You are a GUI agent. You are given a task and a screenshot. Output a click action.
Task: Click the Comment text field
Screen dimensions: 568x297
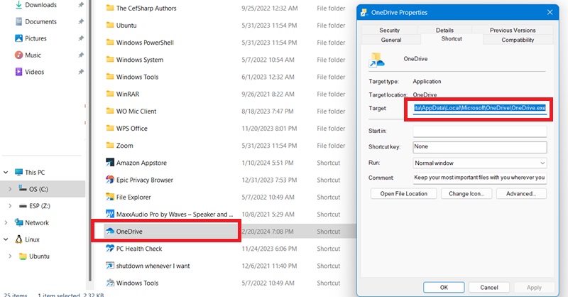coord(480,178)
